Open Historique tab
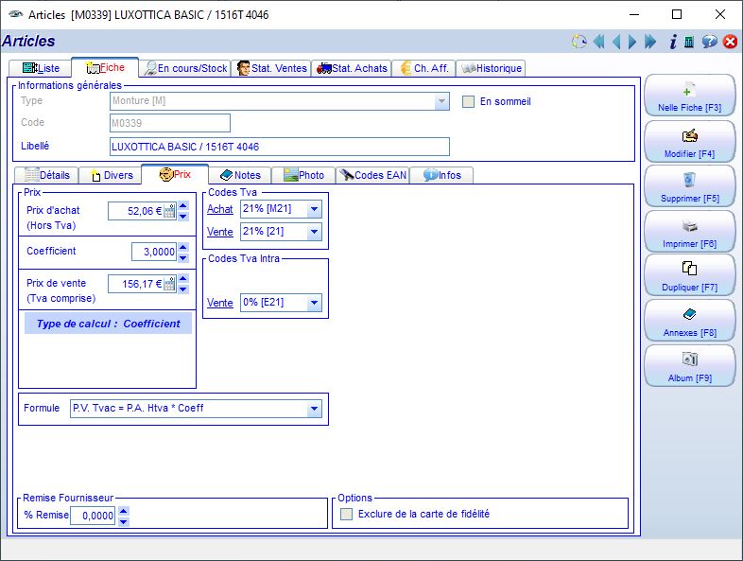The image size is (743, 561). click(491, 68)
